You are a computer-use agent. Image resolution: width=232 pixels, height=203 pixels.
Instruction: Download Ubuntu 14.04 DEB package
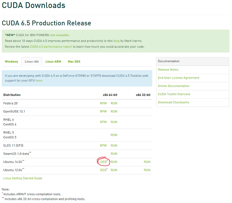click(x=103, y=162)
